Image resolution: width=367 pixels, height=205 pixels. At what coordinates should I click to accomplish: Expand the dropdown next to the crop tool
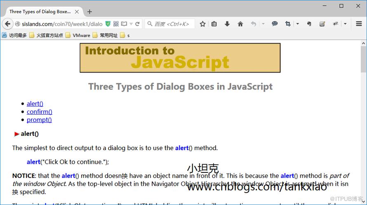[297, 24]
